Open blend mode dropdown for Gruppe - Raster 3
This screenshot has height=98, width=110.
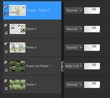click(x=74, y=11)
